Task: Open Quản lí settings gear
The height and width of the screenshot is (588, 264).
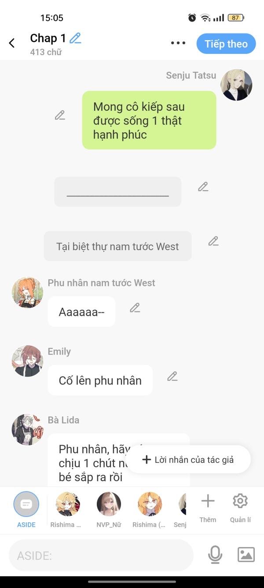Action: (x=240, y=508)
